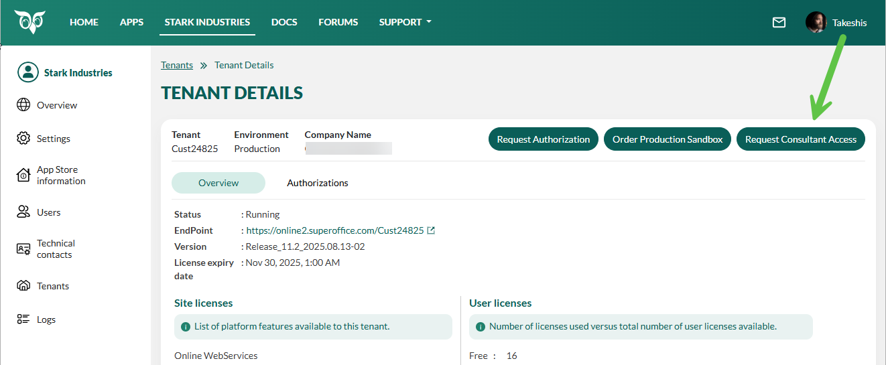Click the Logs list icon
The height and width of the screenshot is (365, 886).
coord(23,319)
